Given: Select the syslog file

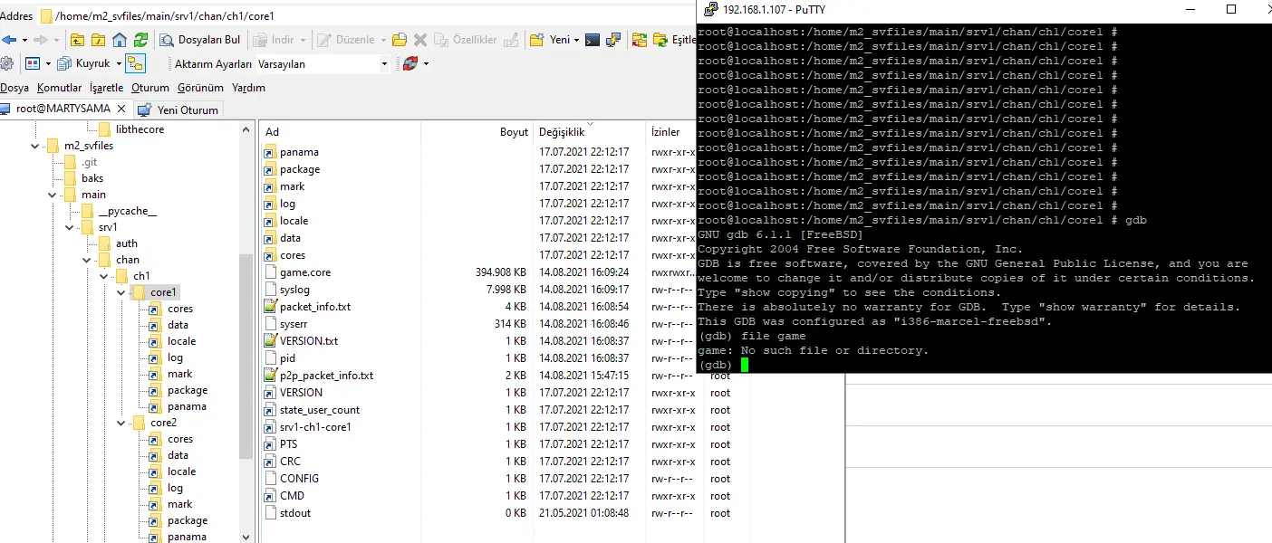Looking at the screenshot, I should tap(294, 290).
